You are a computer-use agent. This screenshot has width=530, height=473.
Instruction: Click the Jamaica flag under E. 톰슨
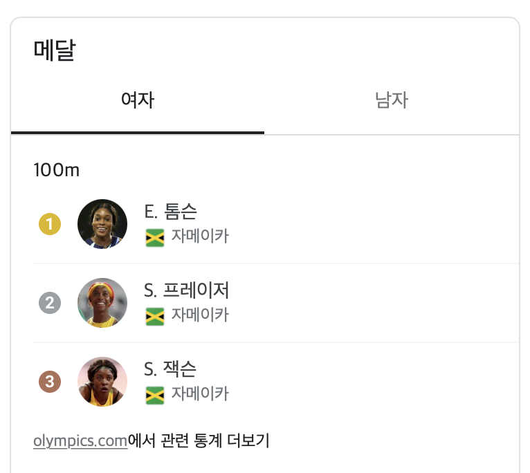[x=155, y=238]
